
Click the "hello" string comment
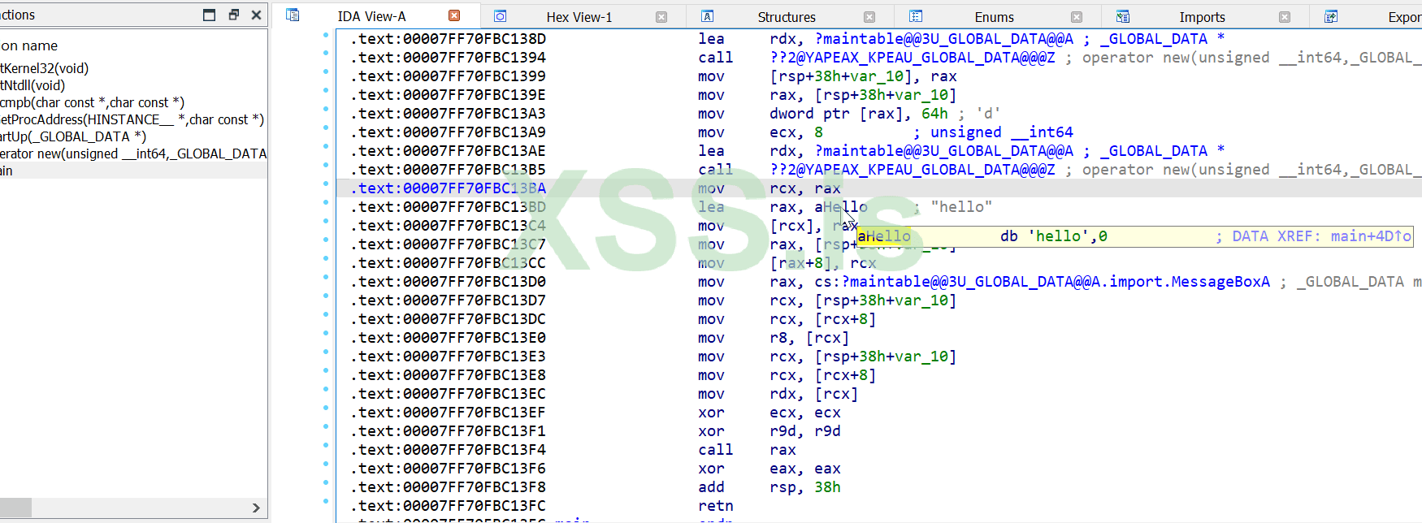click(961, 207)
